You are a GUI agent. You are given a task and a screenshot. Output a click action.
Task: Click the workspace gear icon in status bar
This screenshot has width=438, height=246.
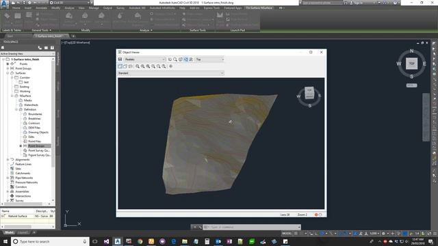click(x=383, y=234)
